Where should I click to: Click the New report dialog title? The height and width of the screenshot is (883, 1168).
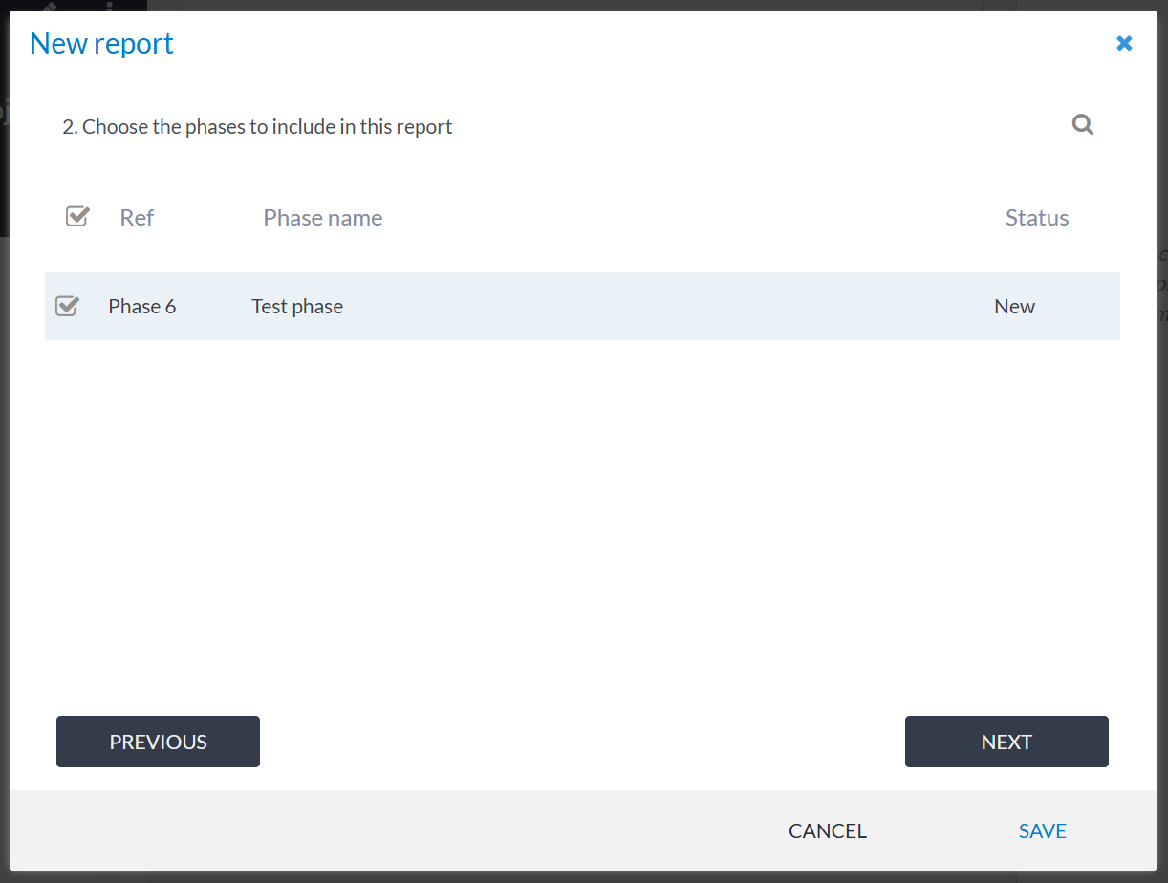point(101,43)
